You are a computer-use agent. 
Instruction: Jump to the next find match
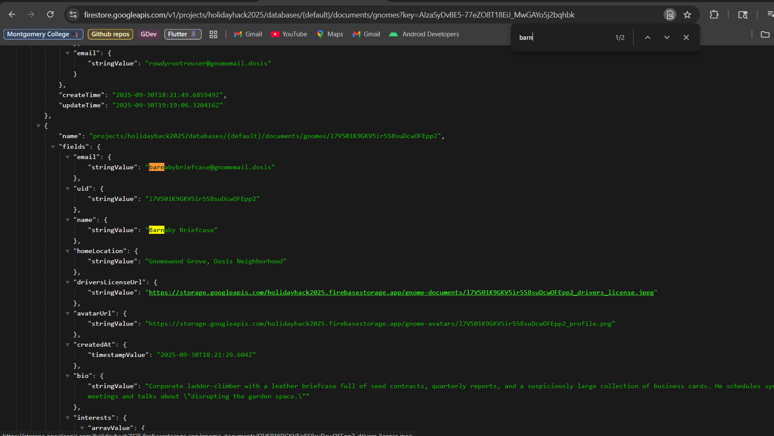pos(667,37)
